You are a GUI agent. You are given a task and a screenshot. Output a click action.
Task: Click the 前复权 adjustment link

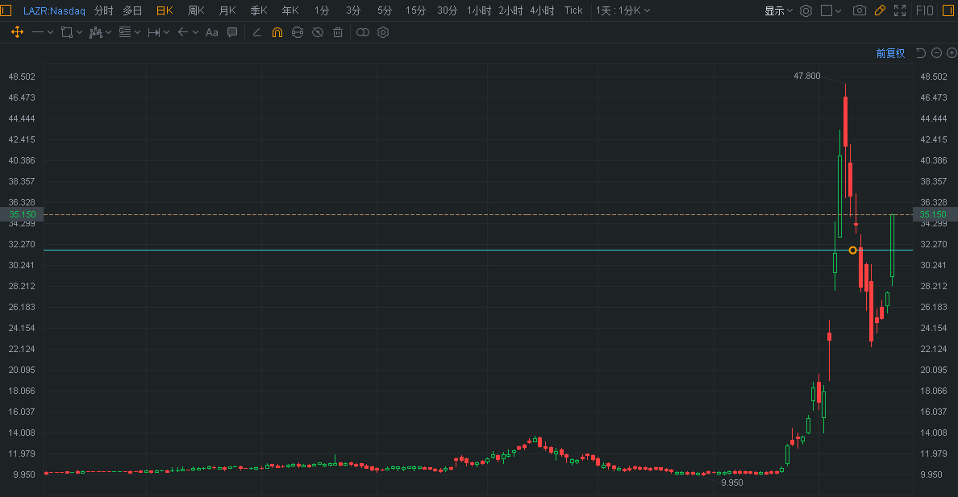coord(890,53)
